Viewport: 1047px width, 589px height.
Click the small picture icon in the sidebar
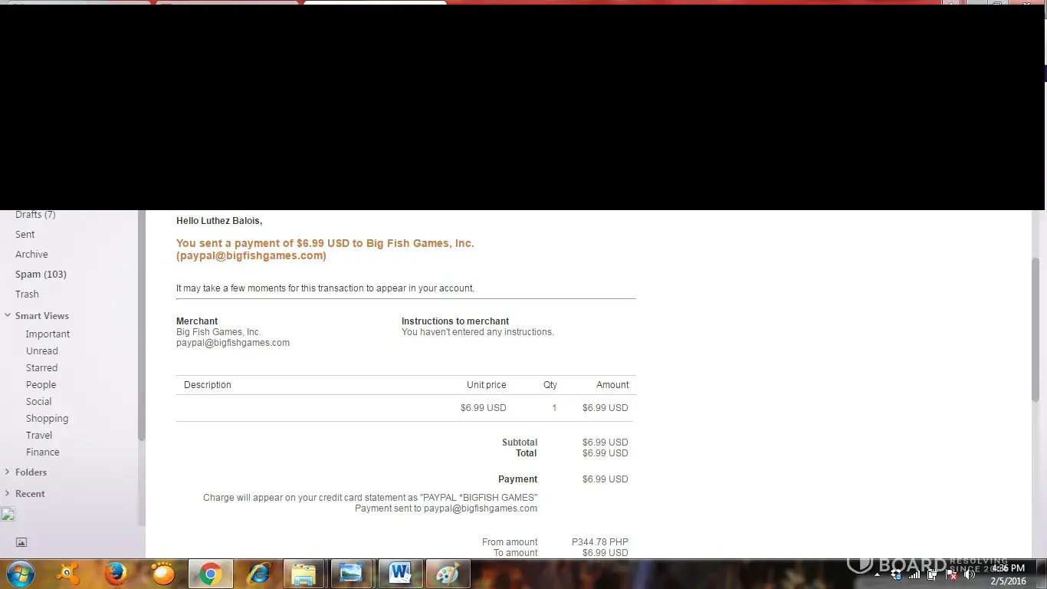point(21,542)
